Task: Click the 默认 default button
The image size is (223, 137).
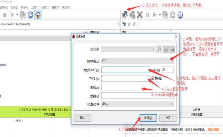Action: tap(83, 118)
